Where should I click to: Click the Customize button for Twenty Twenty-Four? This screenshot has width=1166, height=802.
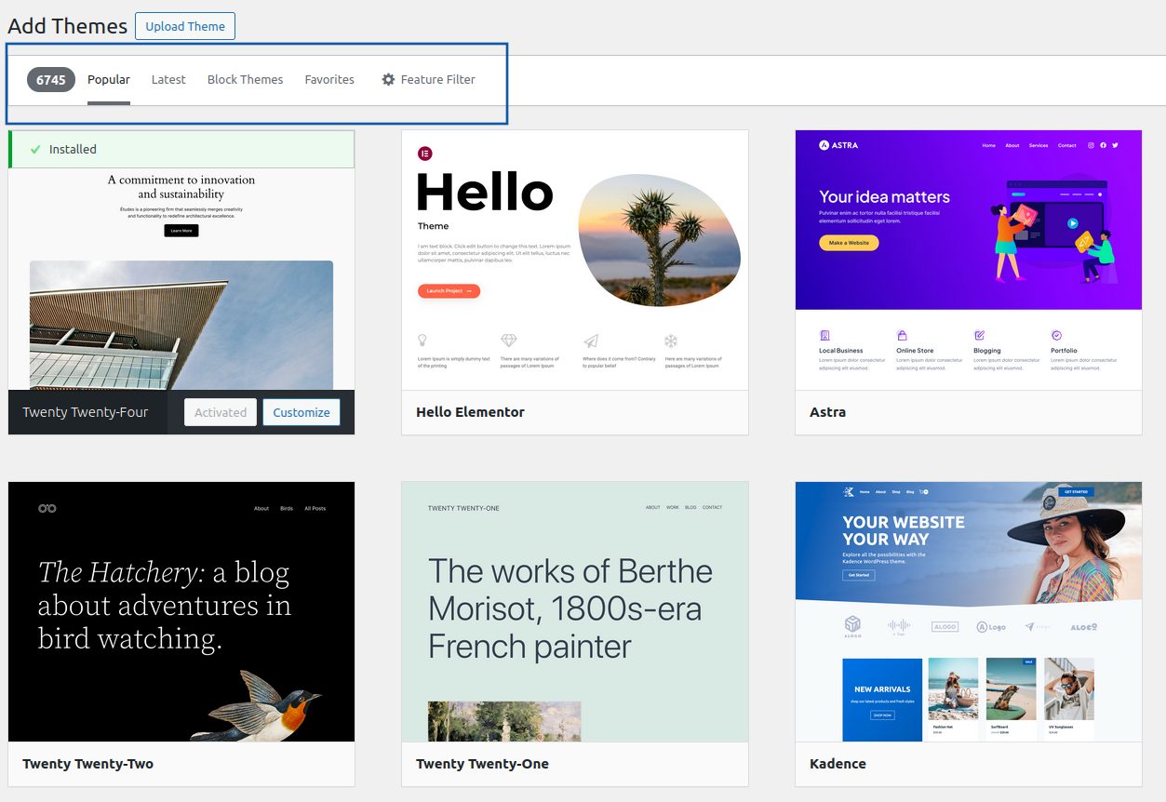pyautogui.click(x=302, y=412)
